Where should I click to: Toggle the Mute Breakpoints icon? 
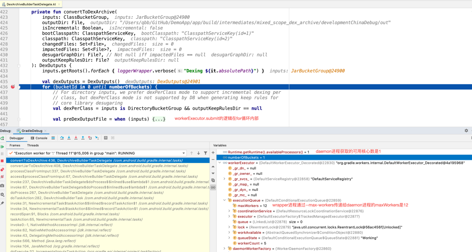[x=2, y=177]
